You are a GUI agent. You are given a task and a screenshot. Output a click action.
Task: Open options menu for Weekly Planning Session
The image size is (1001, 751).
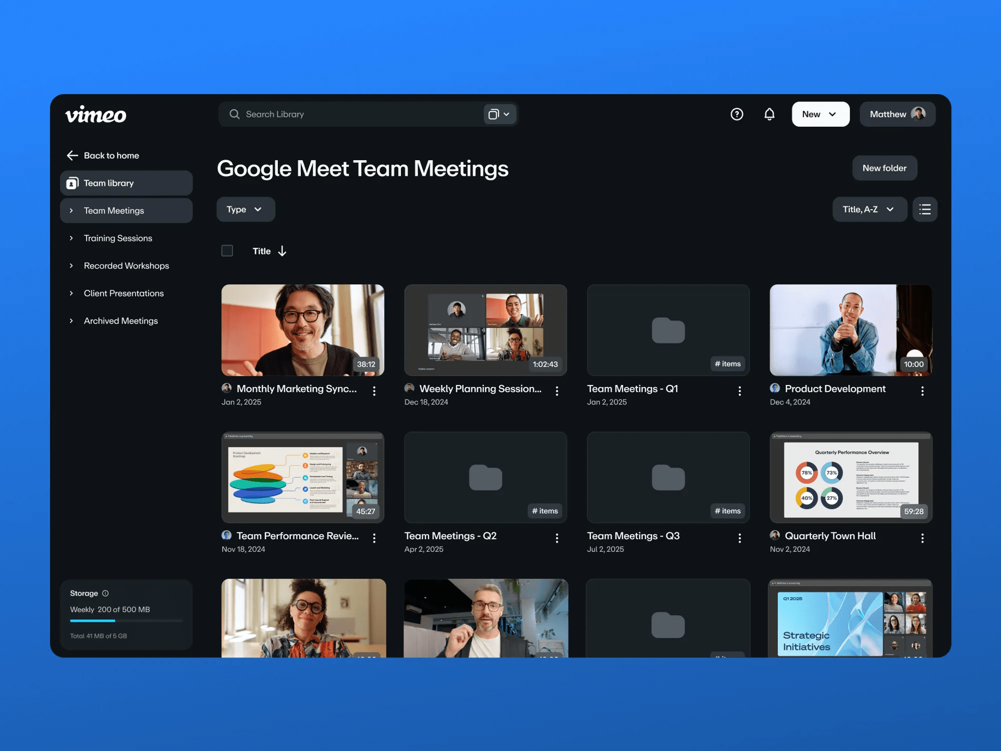point(557,391)
